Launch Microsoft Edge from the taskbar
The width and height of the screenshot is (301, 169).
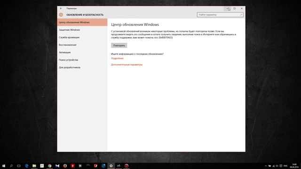(x=27, y=166)
